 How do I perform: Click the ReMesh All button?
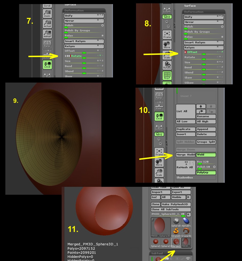[186, 167]
